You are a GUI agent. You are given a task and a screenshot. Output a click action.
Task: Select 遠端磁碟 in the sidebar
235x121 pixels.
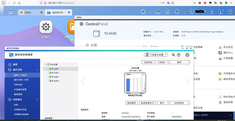coord(23,94)
